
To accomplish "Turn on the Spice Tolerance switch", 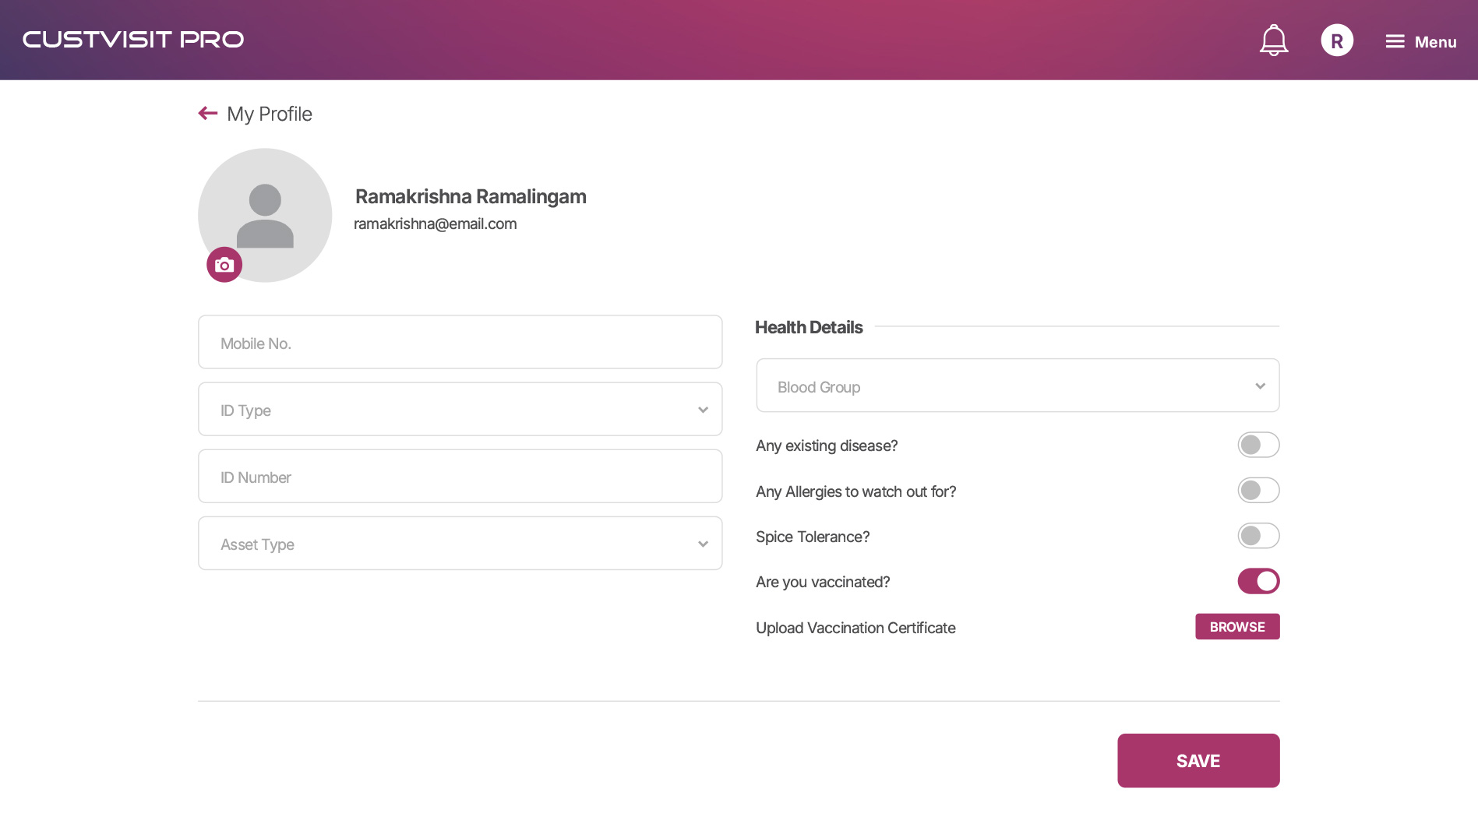I will coord(1258,536).
